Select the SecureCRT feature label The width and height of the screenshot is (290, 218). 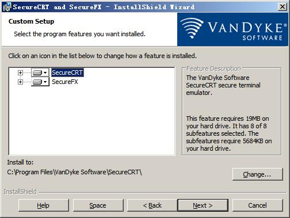[67, 72]
